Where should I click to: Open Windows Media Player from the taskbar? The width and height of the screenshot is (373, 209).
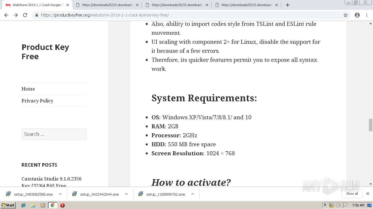coord(43,205)
